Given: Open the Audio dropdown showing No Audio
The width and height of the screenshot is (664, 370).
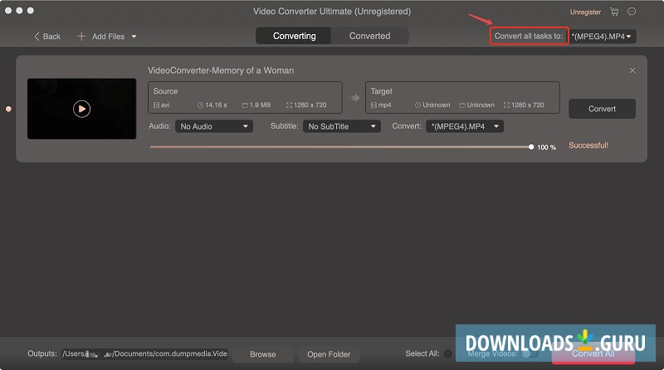Looking at the screenshot, I should coord(214,126).
